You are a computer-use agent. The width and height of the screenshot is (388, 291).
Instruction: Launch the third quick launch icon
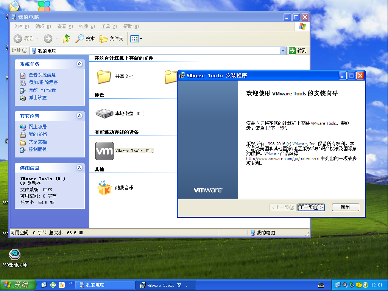tap(62, 285)
